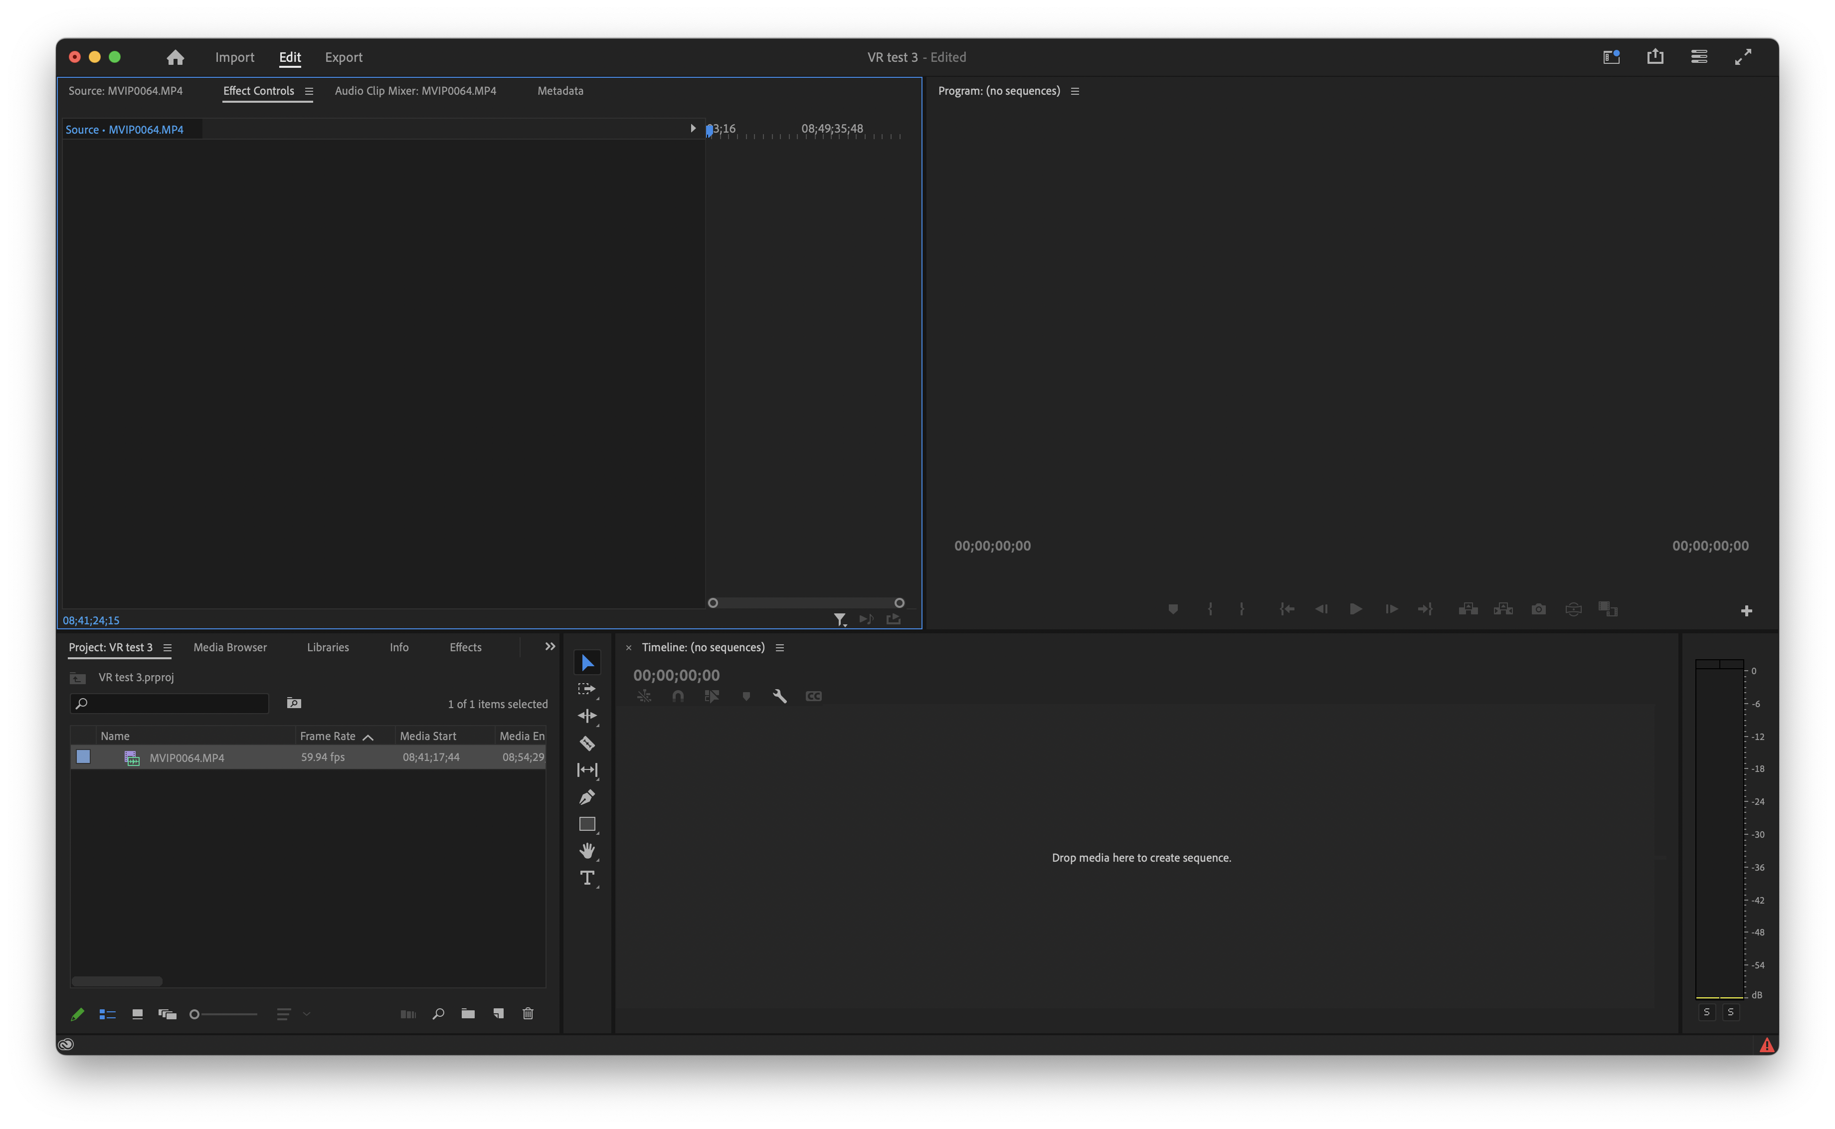This screenshot has height=1129, width=1835.
Task: Open the Export menu
Action: tap(344, 57)
